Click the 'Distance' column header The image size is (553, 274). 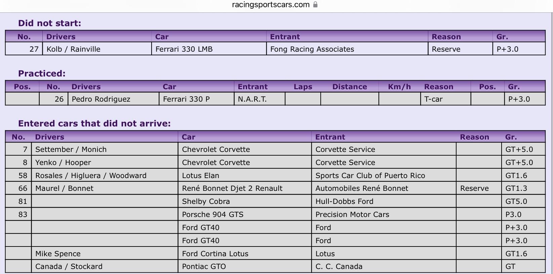[x=350, y=87]
